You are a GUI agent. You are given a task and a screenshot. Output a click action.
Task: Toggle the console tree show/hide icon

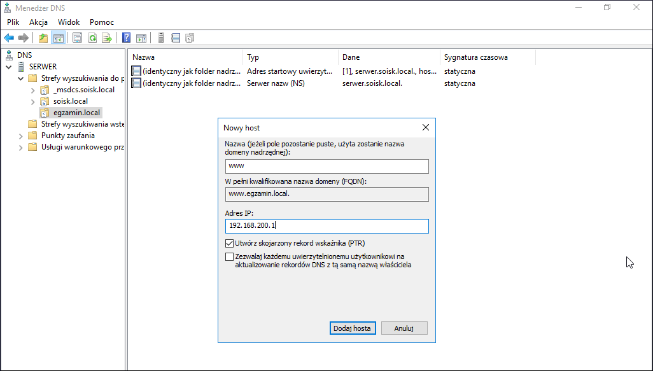59,38
